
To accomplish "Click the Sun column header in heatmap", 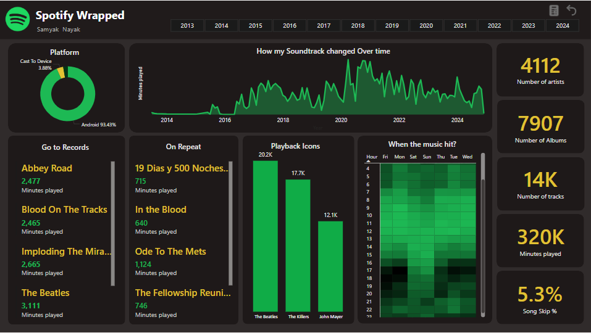I will click(427, 157).
